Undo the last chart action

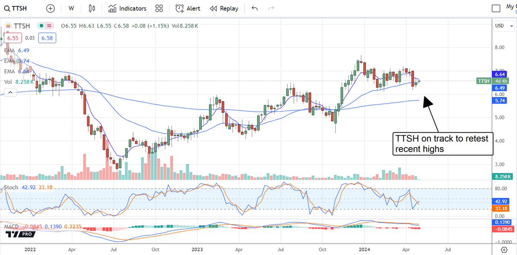(x=254, y=8)
